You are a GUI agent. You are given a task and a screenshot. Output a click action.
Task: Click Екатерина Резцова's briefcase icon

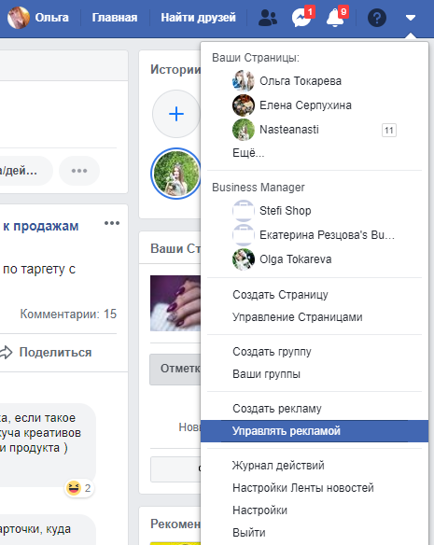(x=244, y=235)
